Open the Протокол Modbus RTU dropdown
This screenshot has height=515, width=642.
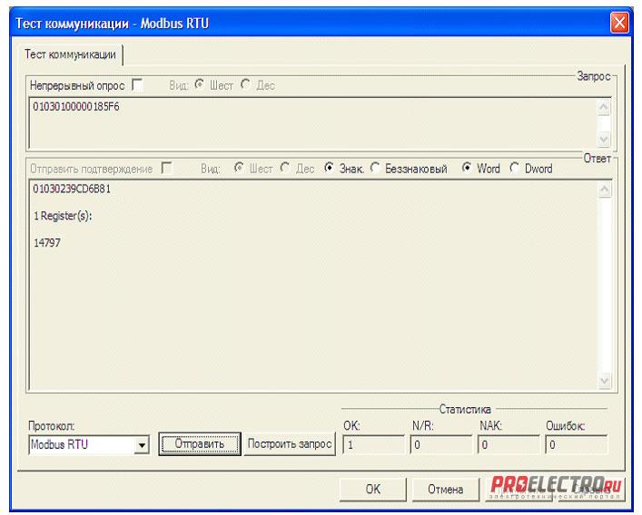tap(142, 445)
